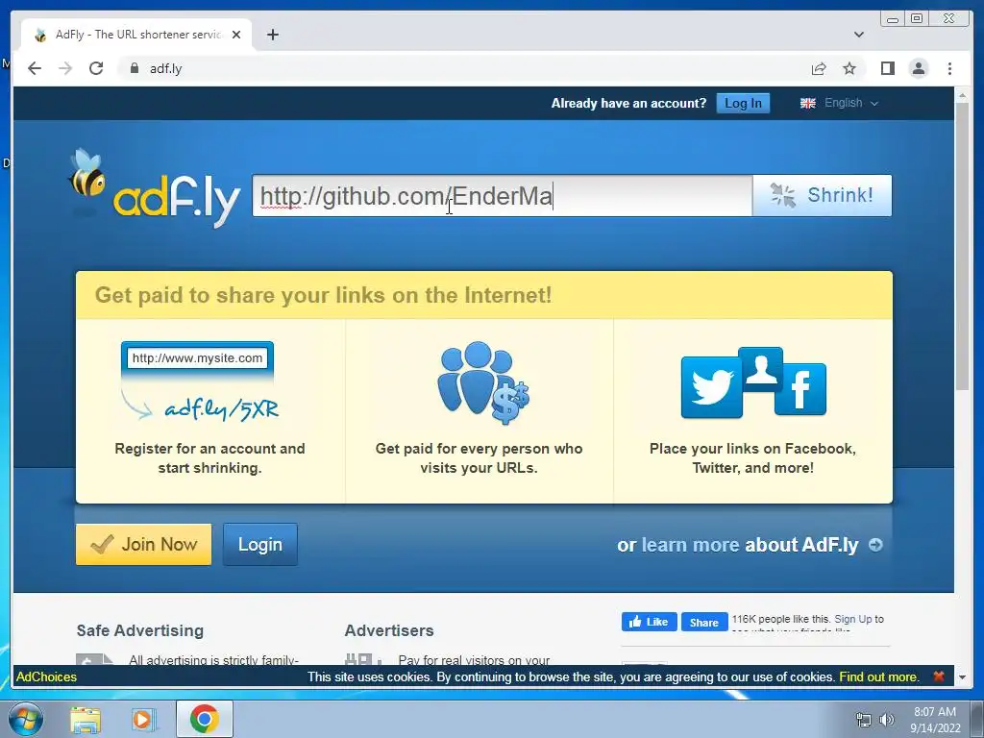Open the Sign Up link near Facebook likes
Screen dimensions: 984x738
(853, 619)
